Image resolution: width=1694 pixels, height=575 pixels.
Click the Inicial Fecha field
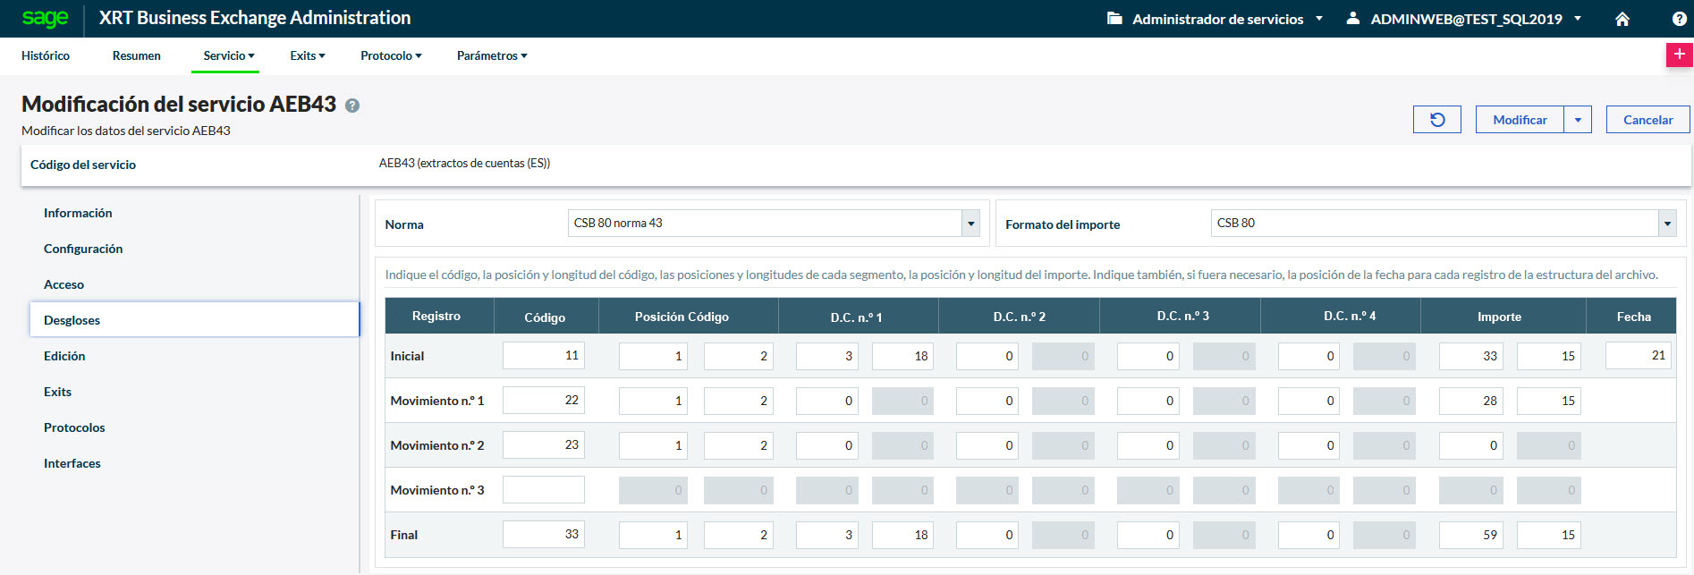(1638, 356)
